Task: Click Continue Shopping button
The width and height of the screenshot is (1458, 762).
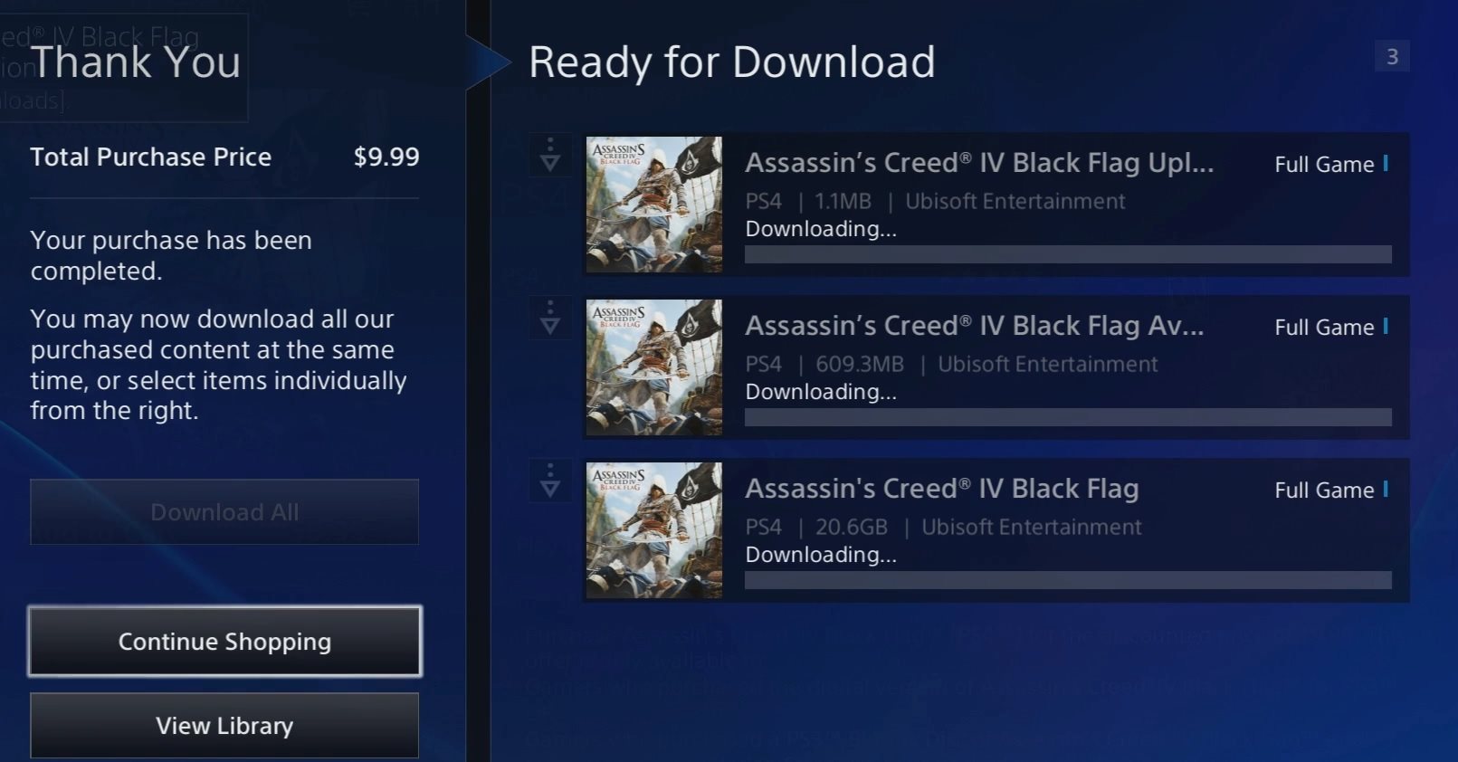Action: coord(224,642)
